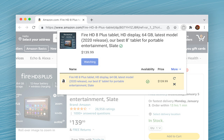
Task: Remove tracked item with X icon
Action: pyautogui.click(x=174, y=84)
